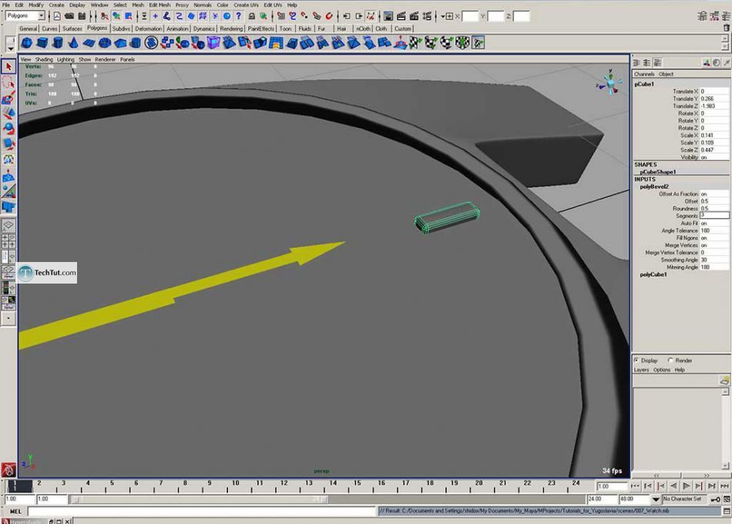This screenshot has height=524, width=732.
Task: Click the current frame number field
Action: coord(611,486)
